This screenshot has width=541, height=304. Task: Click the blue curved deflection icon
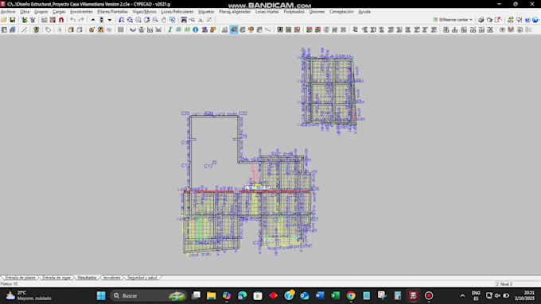133,30
